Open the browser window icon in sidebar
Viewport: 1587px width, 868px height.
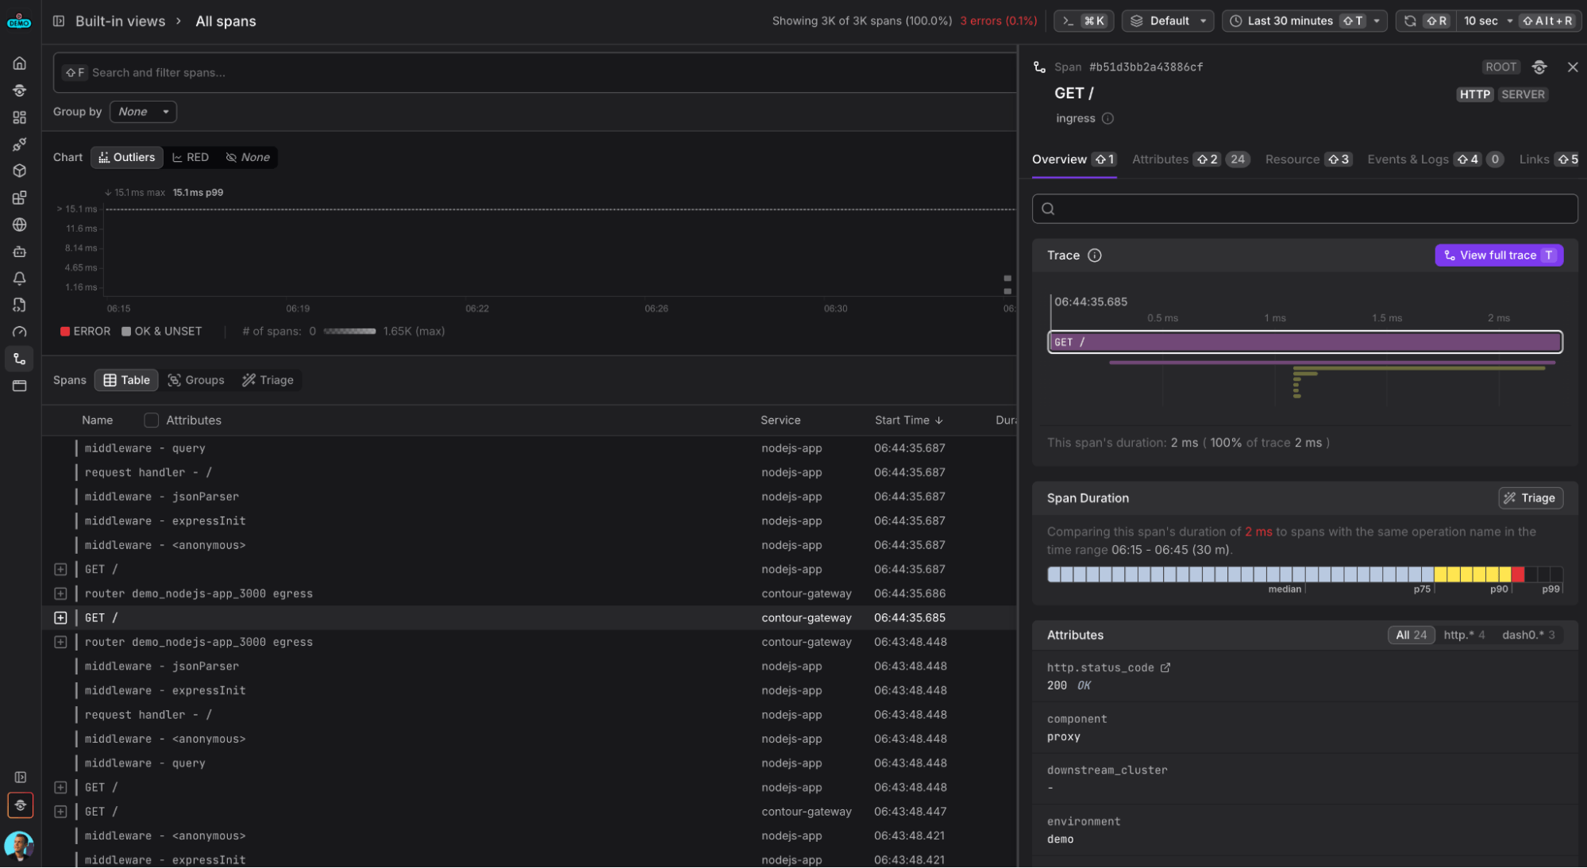[20, 386]
